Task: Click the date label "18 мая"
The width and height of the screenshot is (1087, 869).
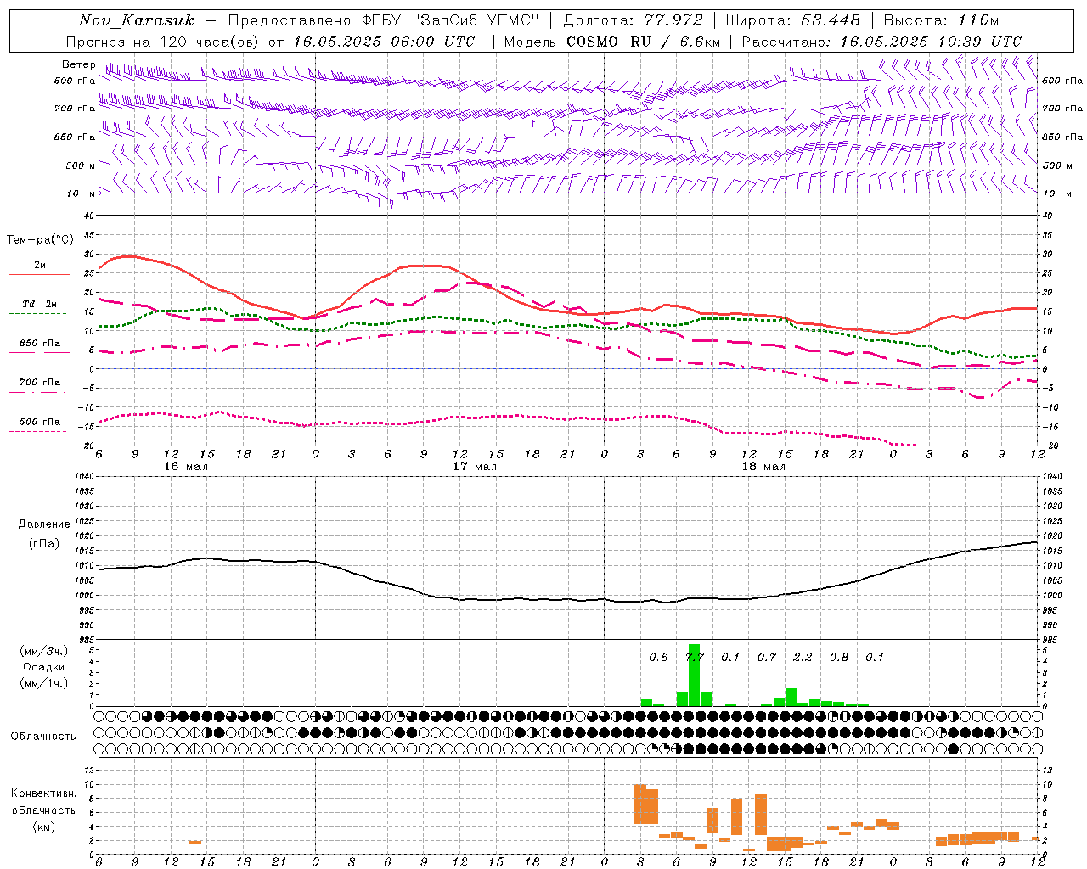Action: (763, 467)
